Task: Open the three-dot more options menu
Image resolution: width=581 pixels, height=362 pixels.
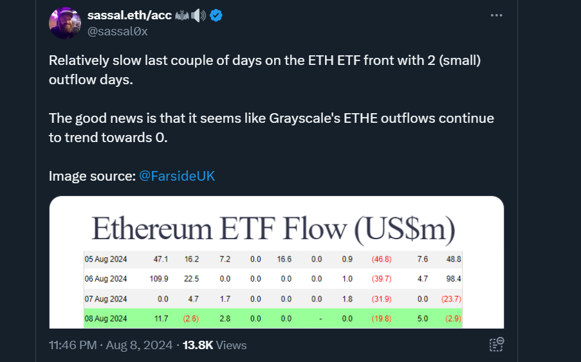Action: point(496,15)
